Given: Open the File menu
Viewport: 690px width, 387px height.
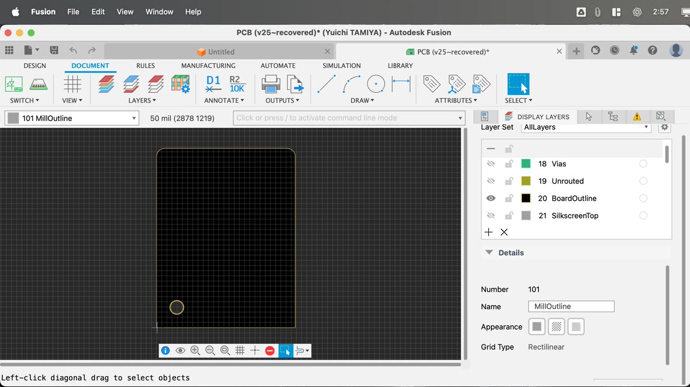Looking at the screenshot, I should [x=73, y=12].
